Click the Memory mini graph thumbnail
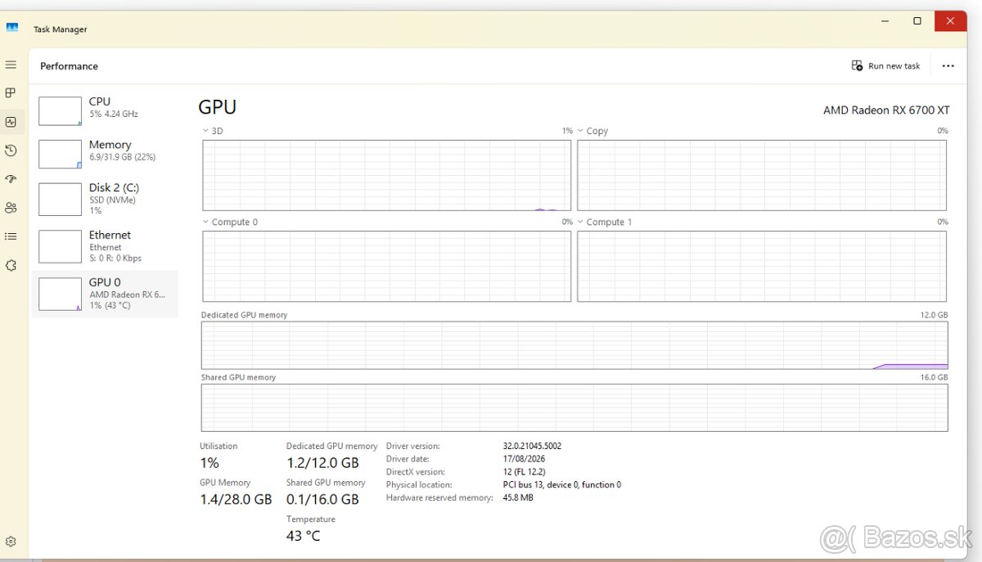 click(x=60, y=154)
